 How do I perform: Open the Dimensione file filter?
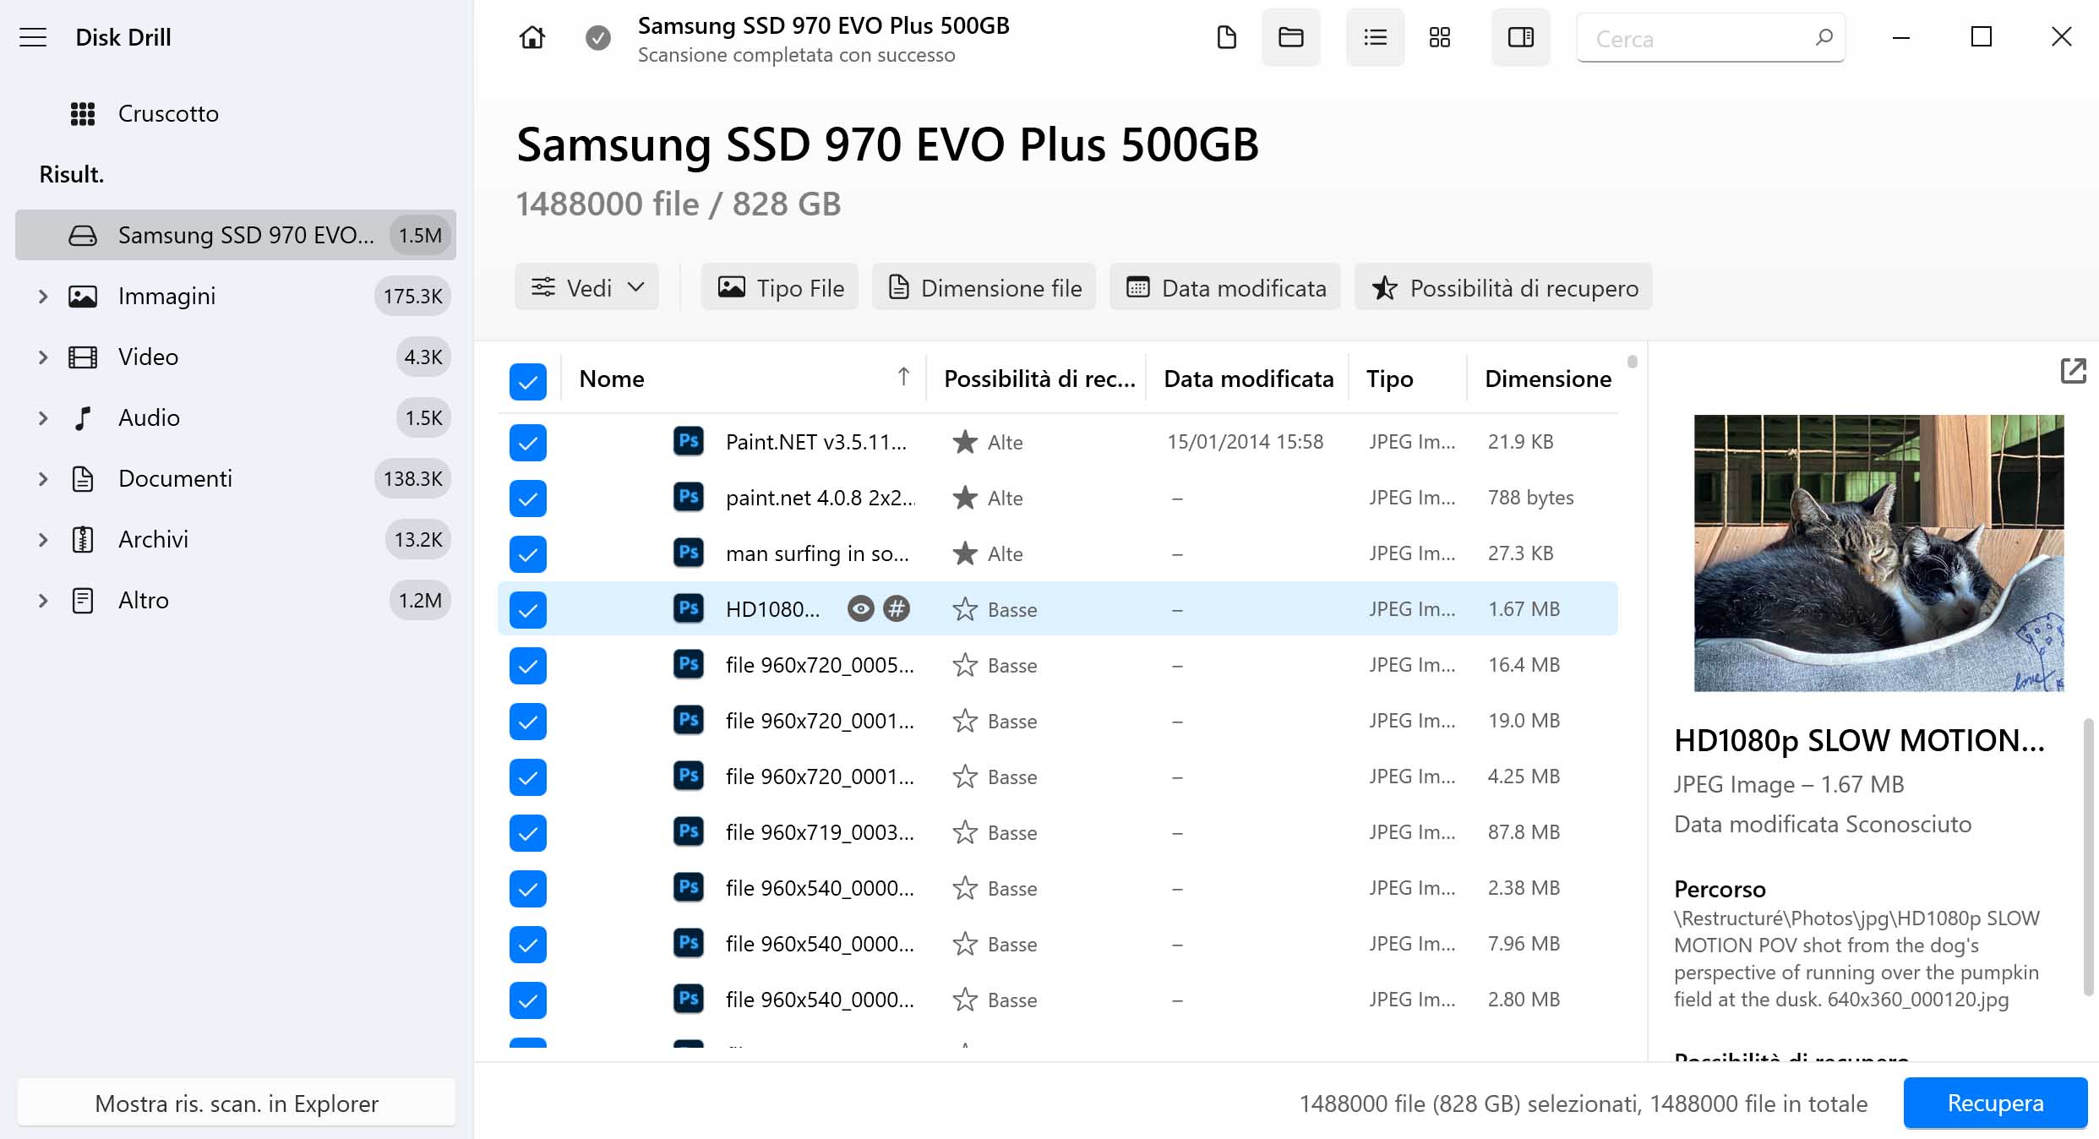click(984, 287)
